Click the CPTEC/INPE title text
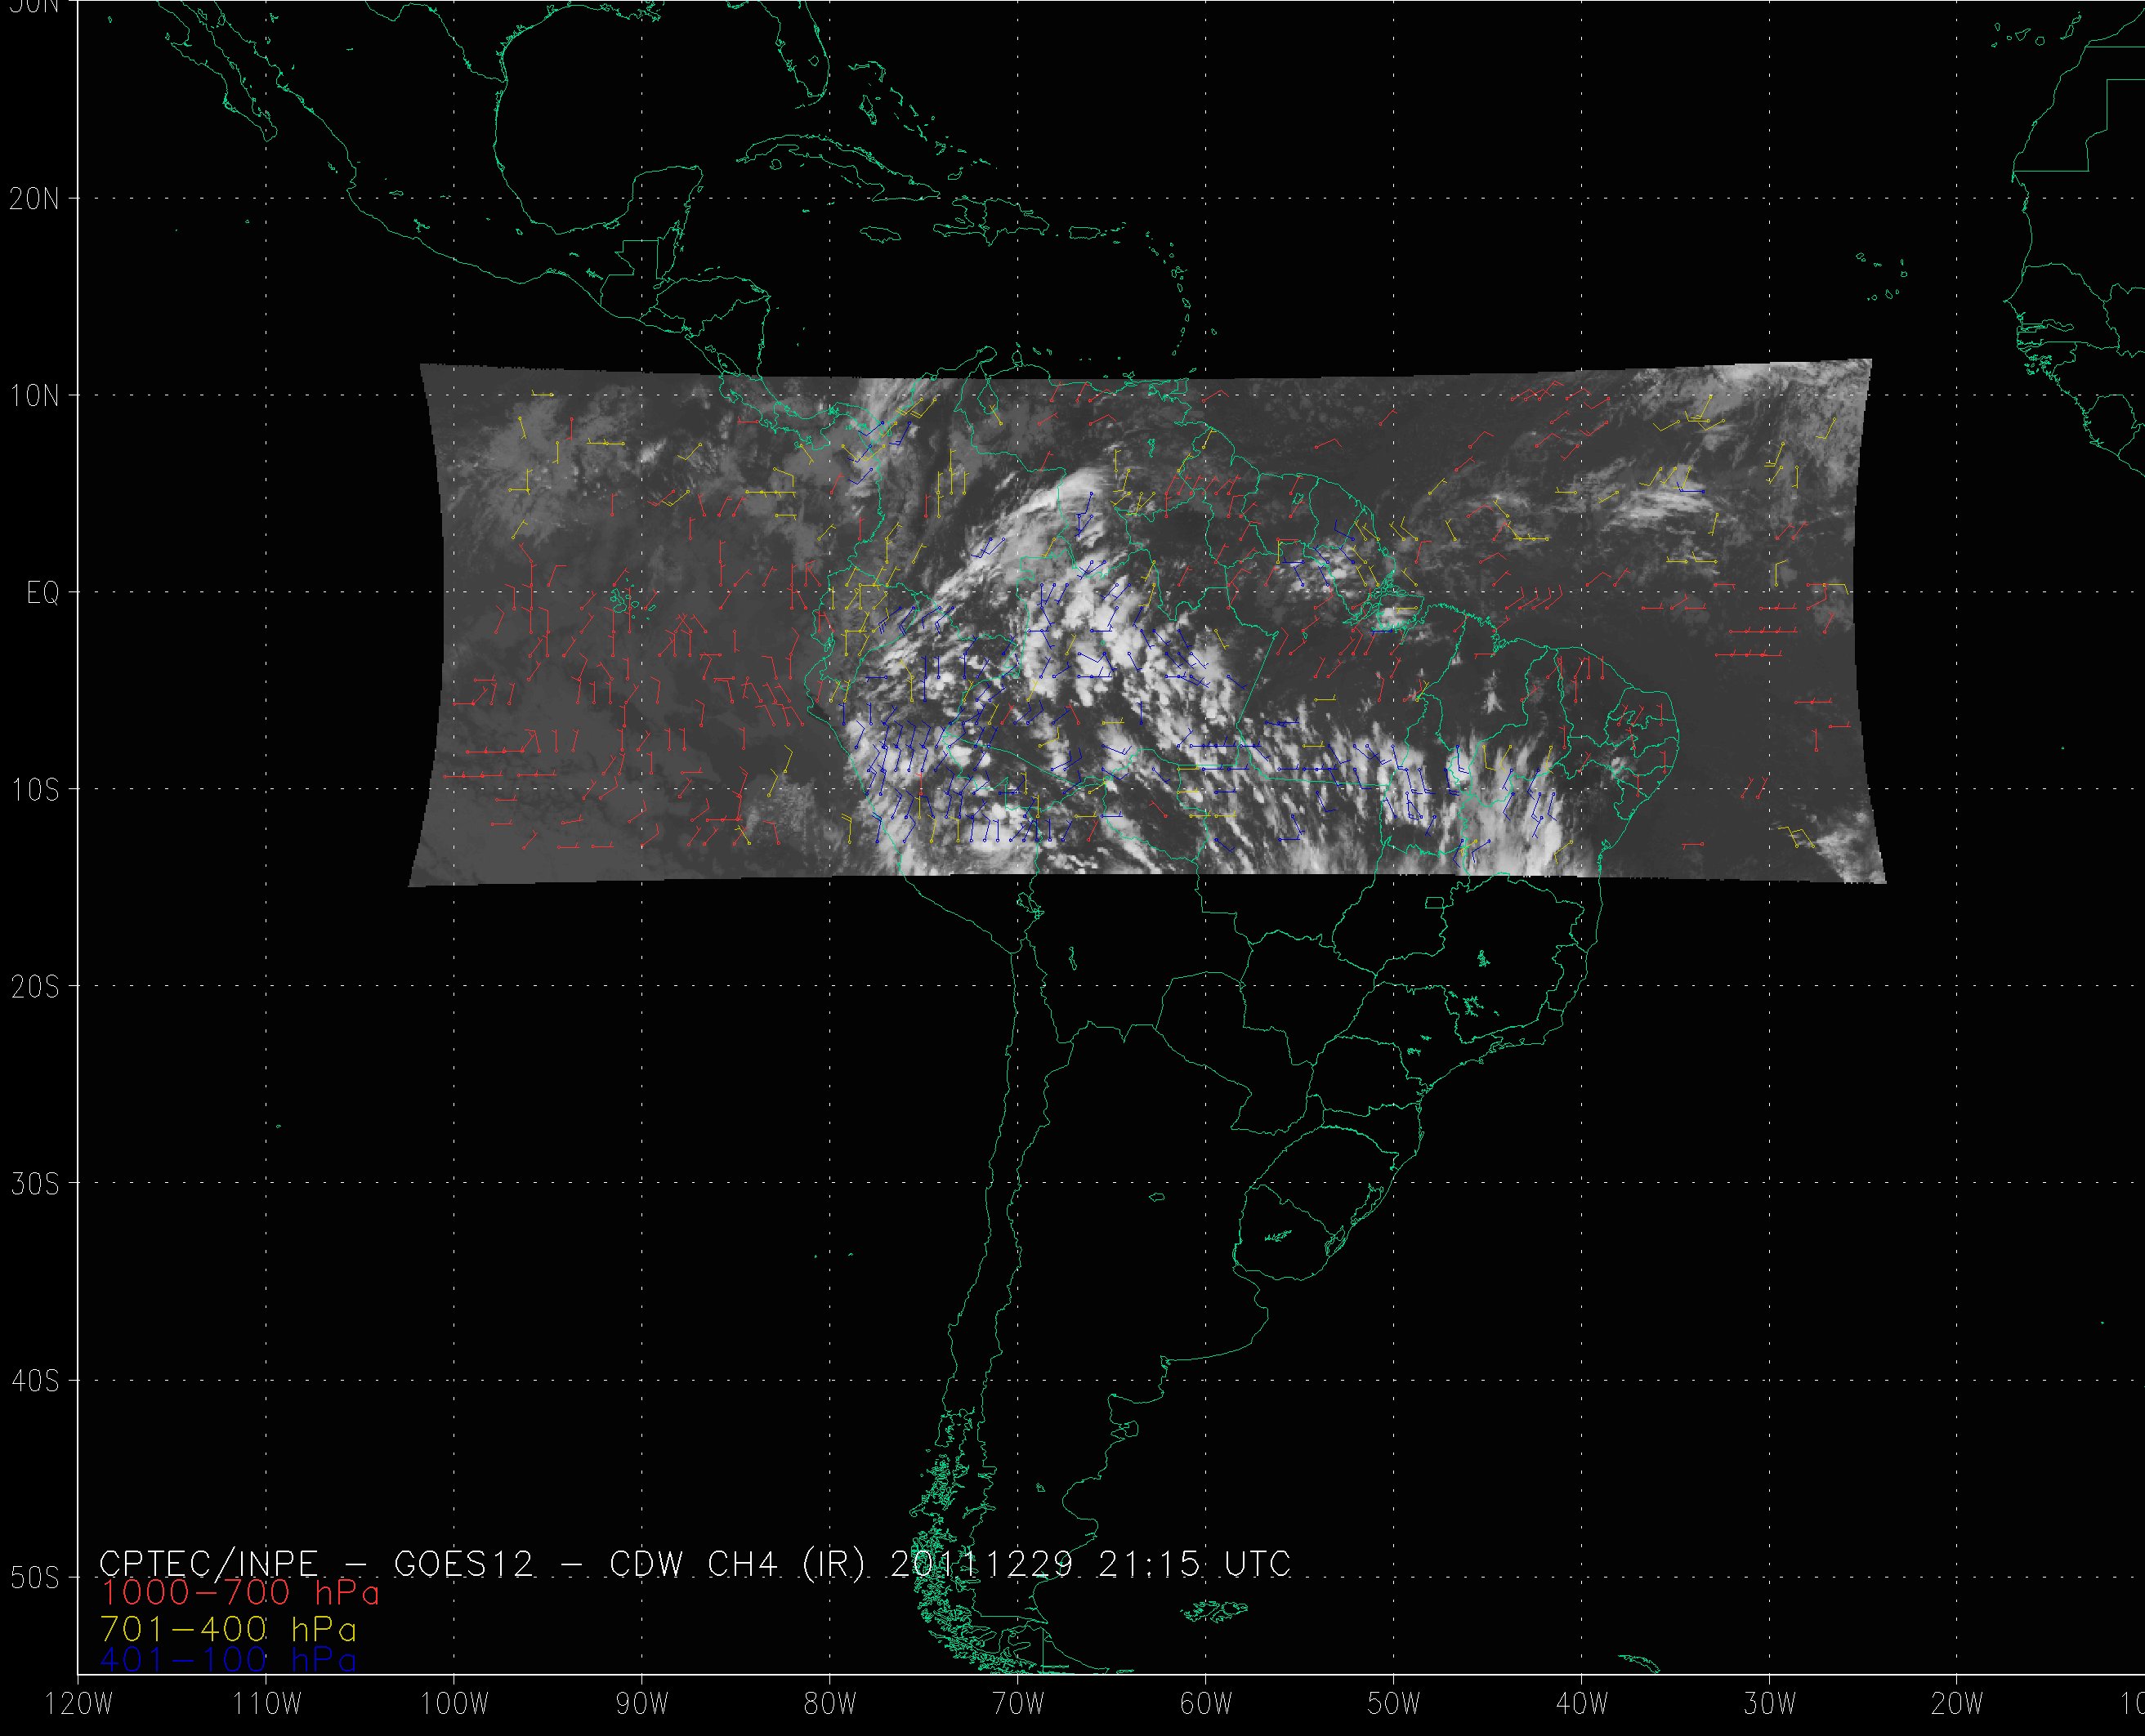 pos(208,1564)
